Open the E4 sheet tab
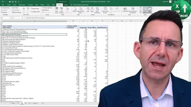191x107 pixels. pos(30,103)
